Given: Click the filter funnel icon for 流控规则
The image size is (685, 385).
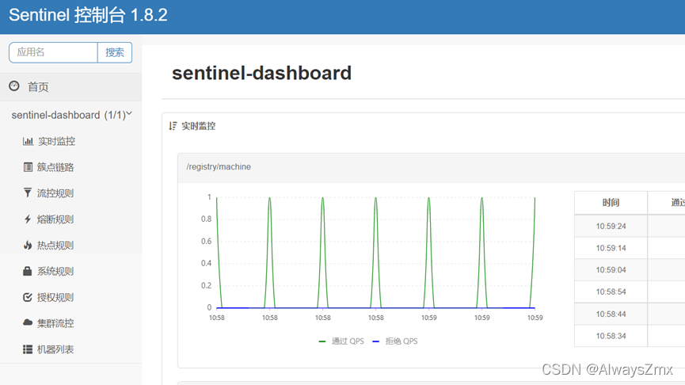Looking at the screenshot, I should coord(28,192).
